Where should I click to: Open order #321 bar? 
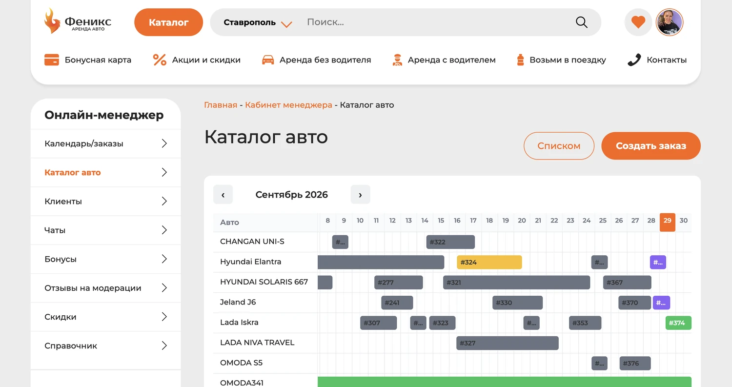[x=516, y=283]
